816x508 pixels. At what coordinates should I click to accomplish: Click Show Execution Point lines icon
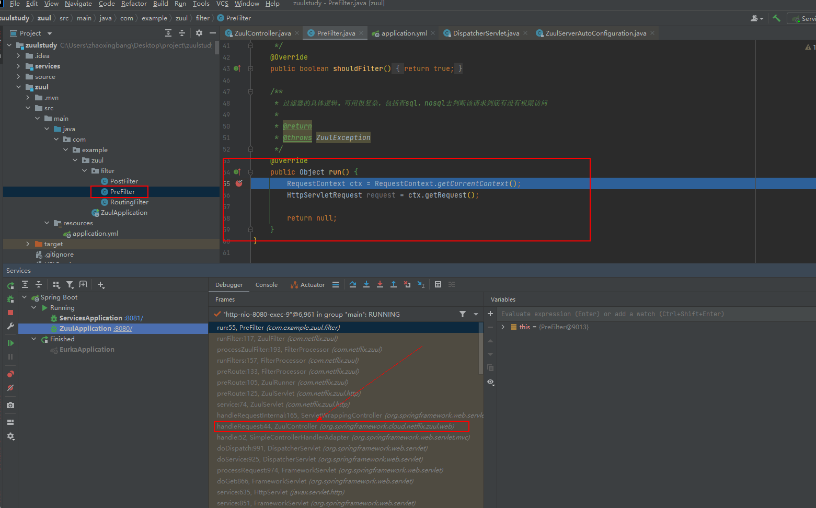336,284
